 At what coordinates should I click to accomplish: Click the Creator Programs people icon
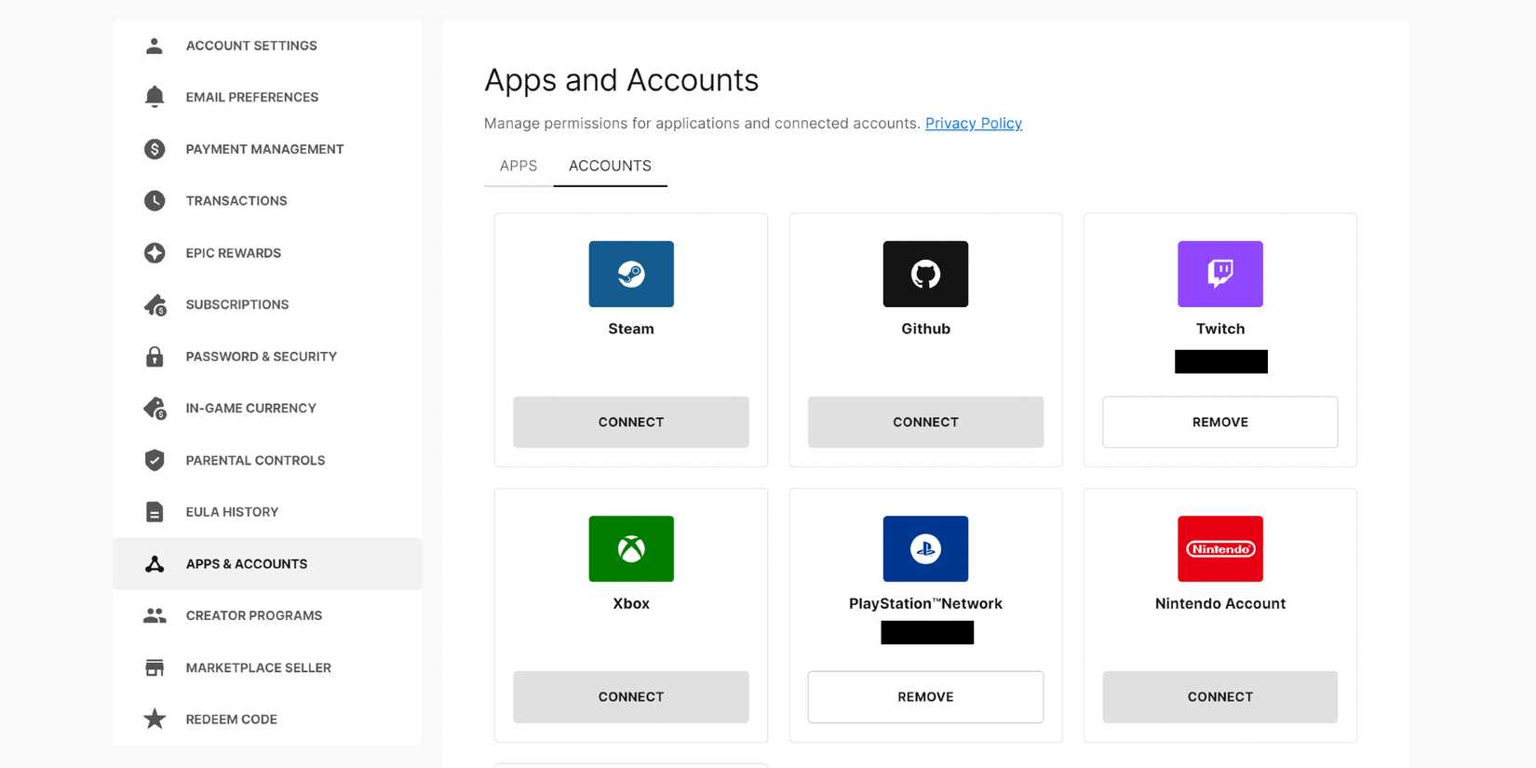click(x=155, y=615)
